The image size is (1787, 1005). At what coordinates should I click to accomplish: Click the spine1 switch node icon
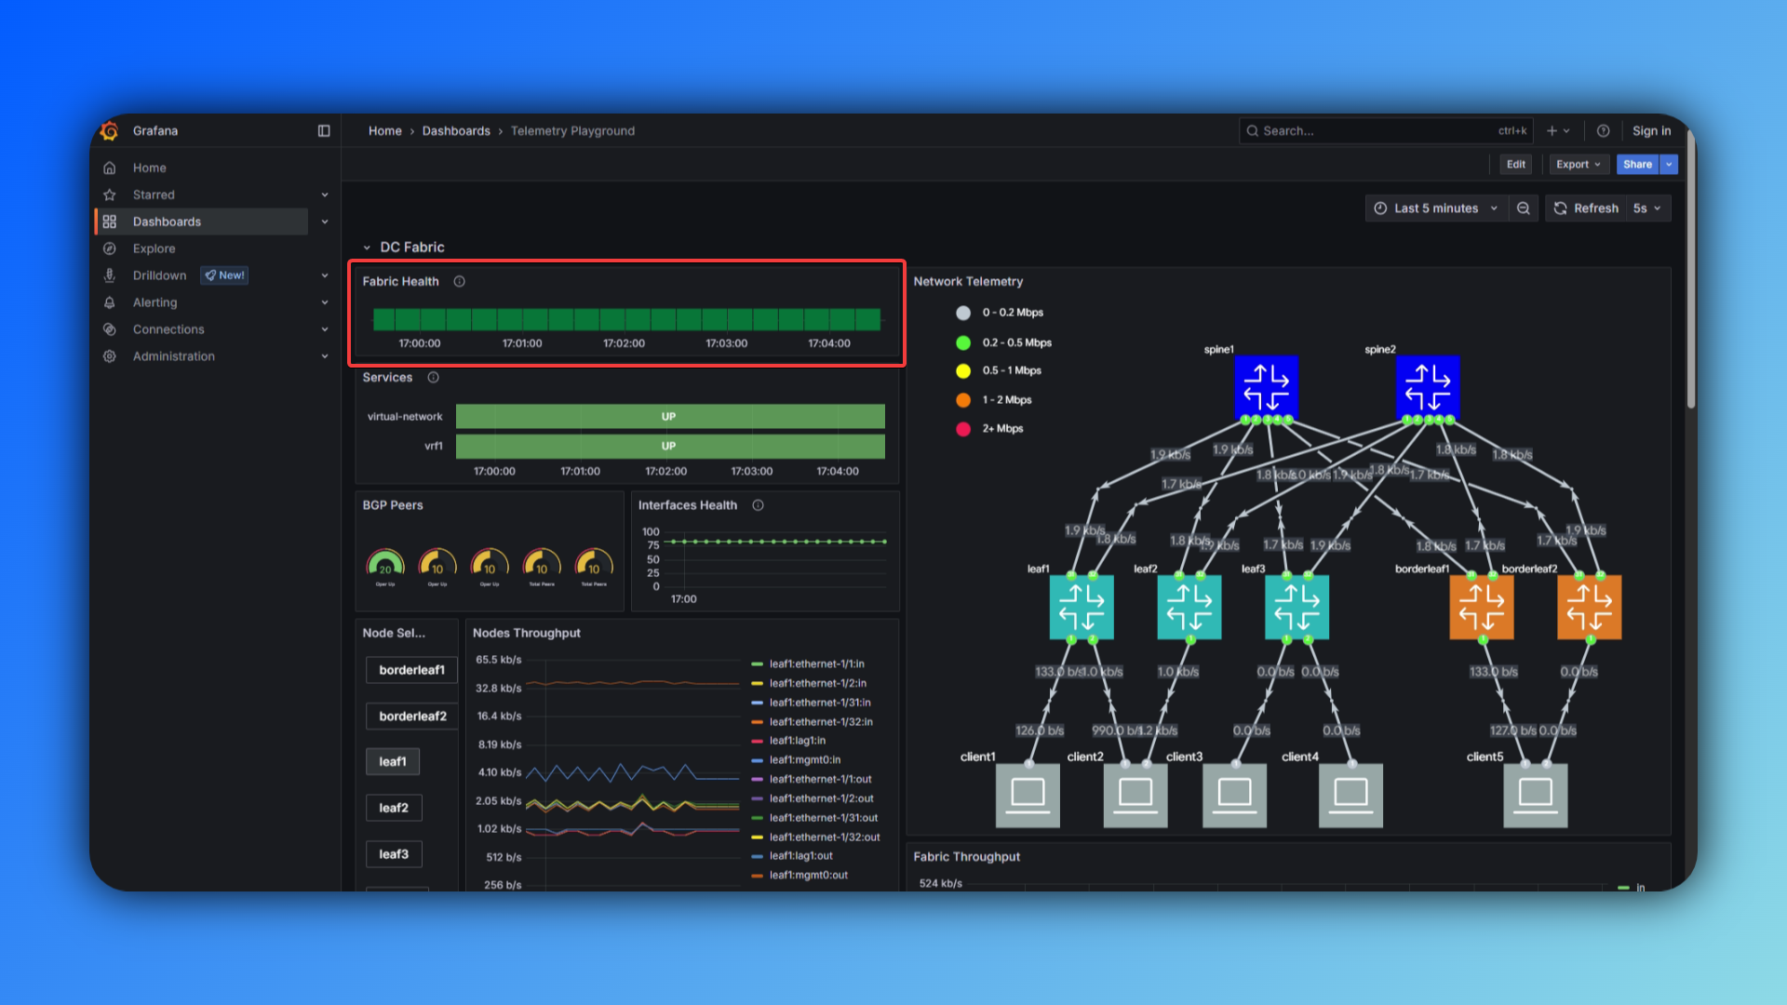pyautogui.click(x=1266, y=387)
